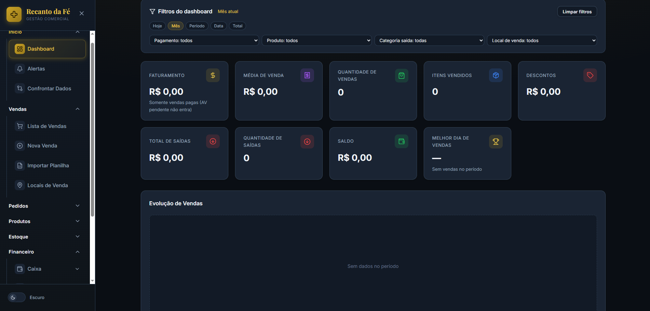
Task: Click the GESTÃO COMERCIAL subtitle
Action: click(x=48, y=19)
